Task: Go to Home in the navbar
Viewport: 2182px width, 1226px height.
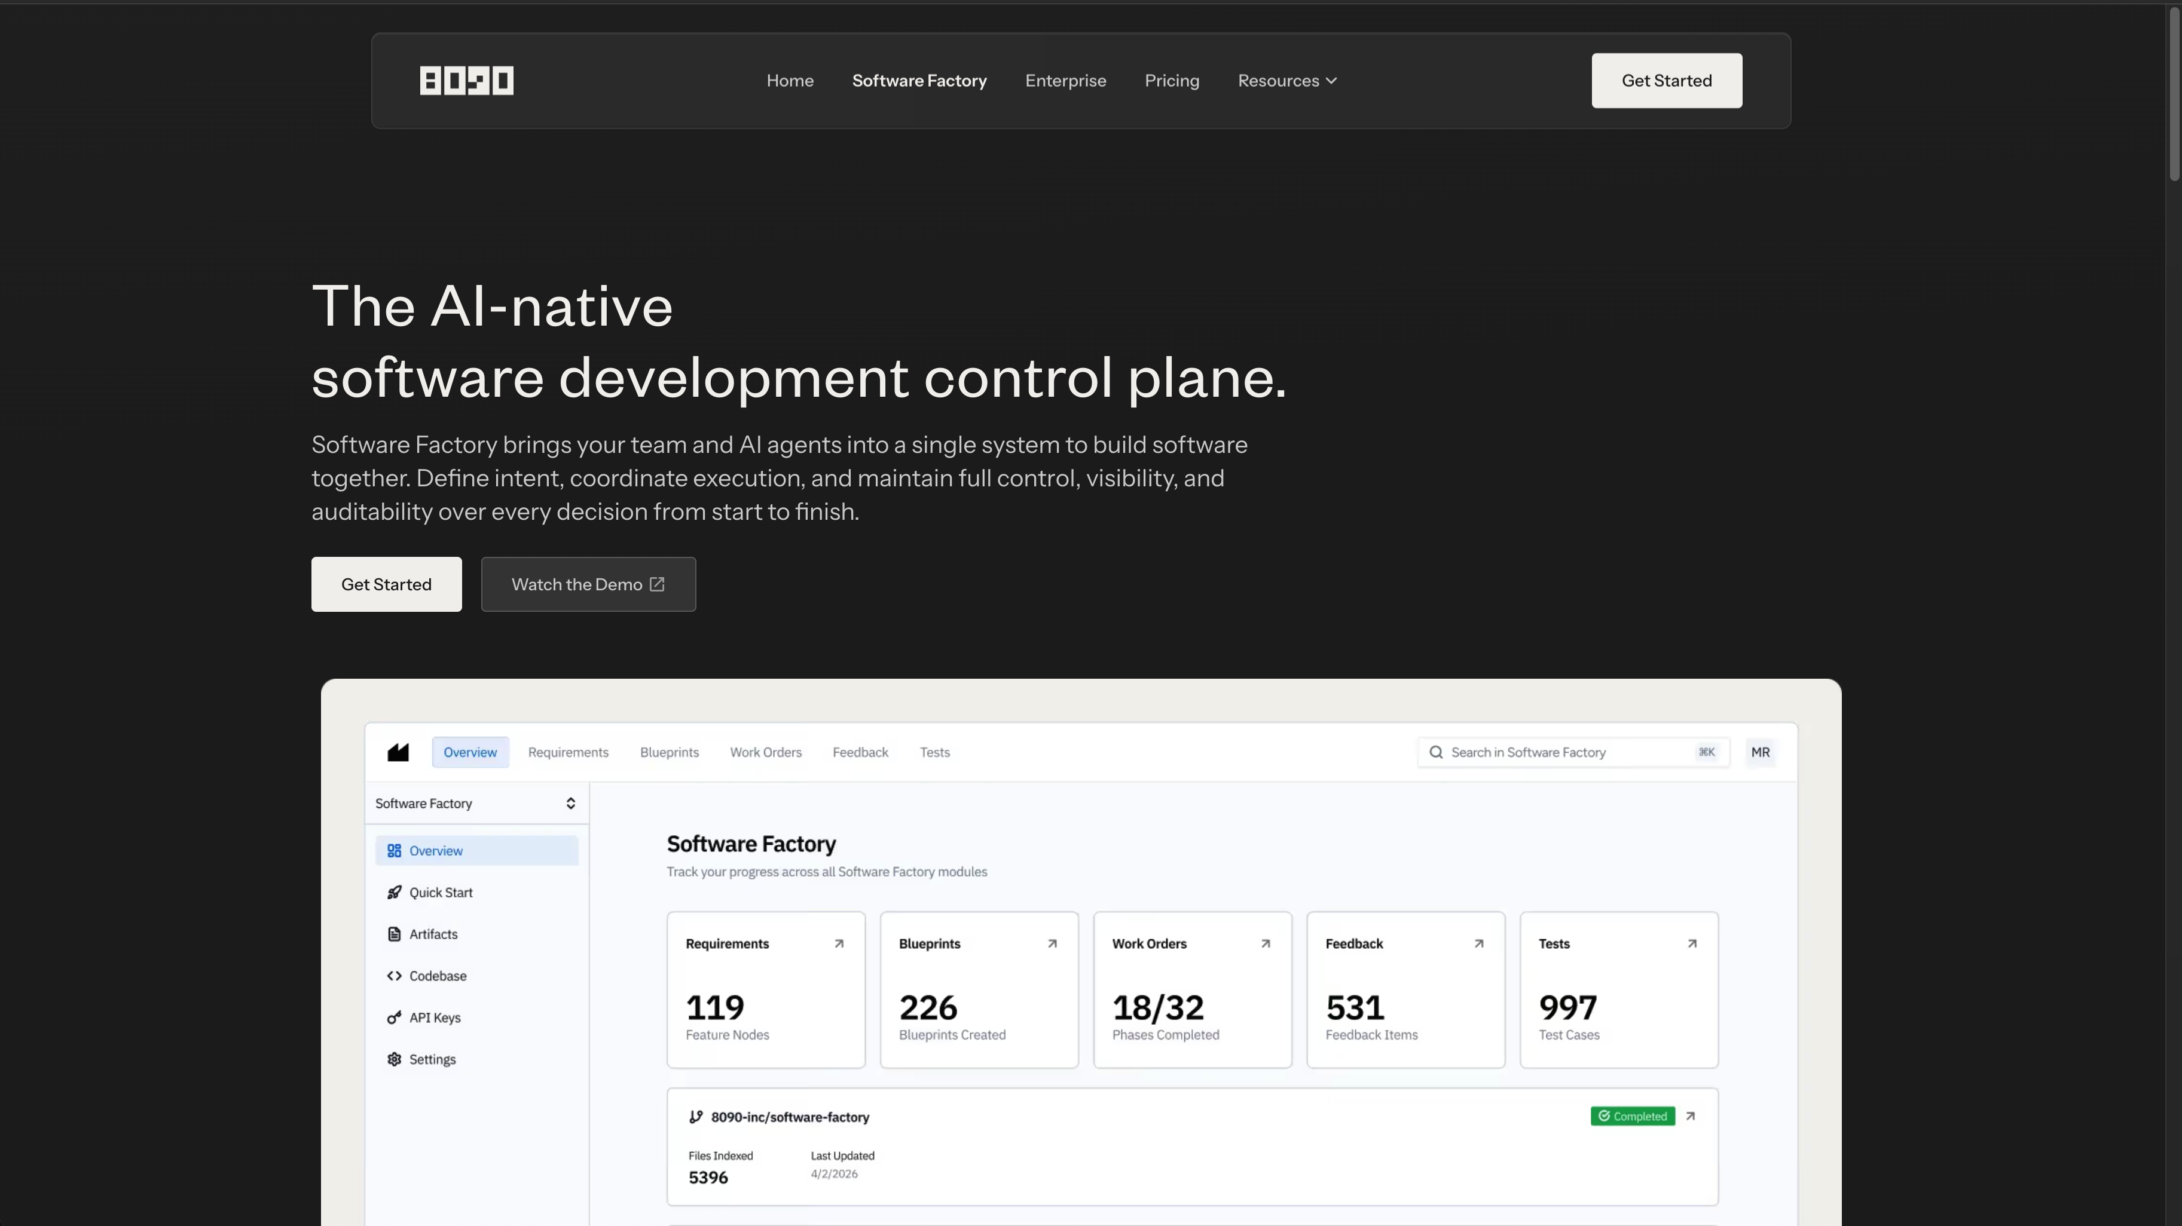Action: 790,81
